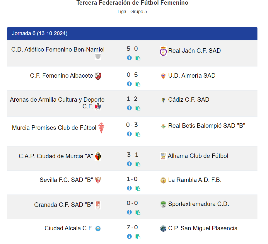This screenshot has width=268, height=244.
Task: Click info icon for Ciudad de Murcia vs Alhama
Action: click(x=129, y=164)
